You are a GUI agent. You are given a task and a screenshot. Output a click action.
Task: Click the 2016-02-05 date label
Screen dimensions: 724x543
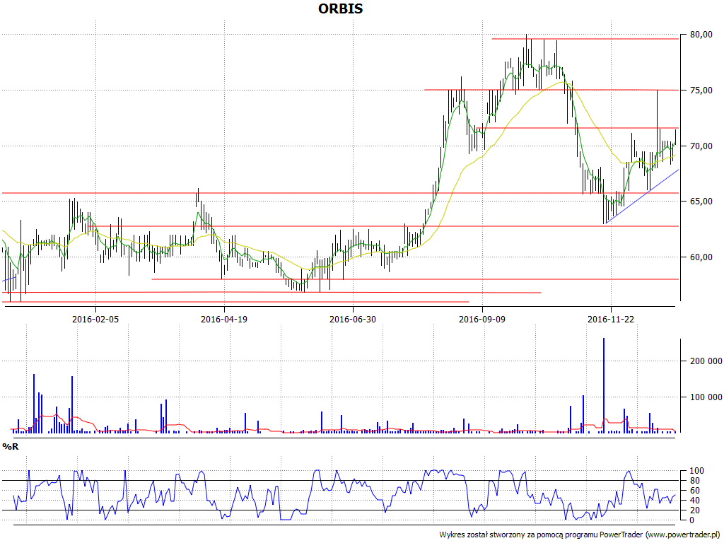coord(95,319)
